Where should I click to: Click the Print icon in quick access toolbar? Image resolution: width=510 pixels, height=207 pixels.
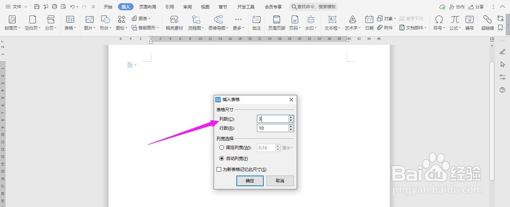[55, 7]
